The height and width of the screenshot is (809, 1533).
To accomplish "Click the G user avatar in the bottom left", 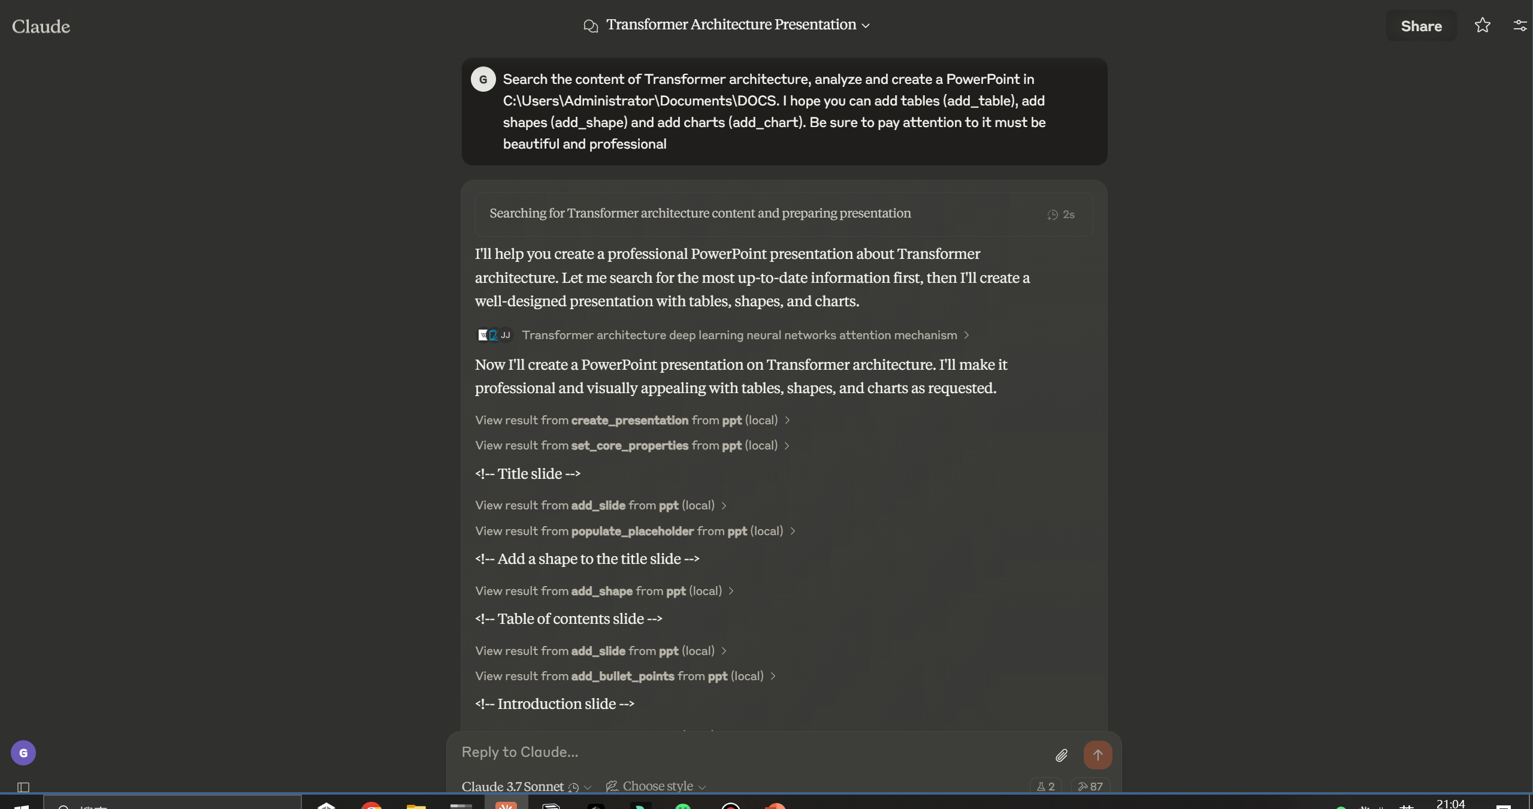I will coord(23,752).
